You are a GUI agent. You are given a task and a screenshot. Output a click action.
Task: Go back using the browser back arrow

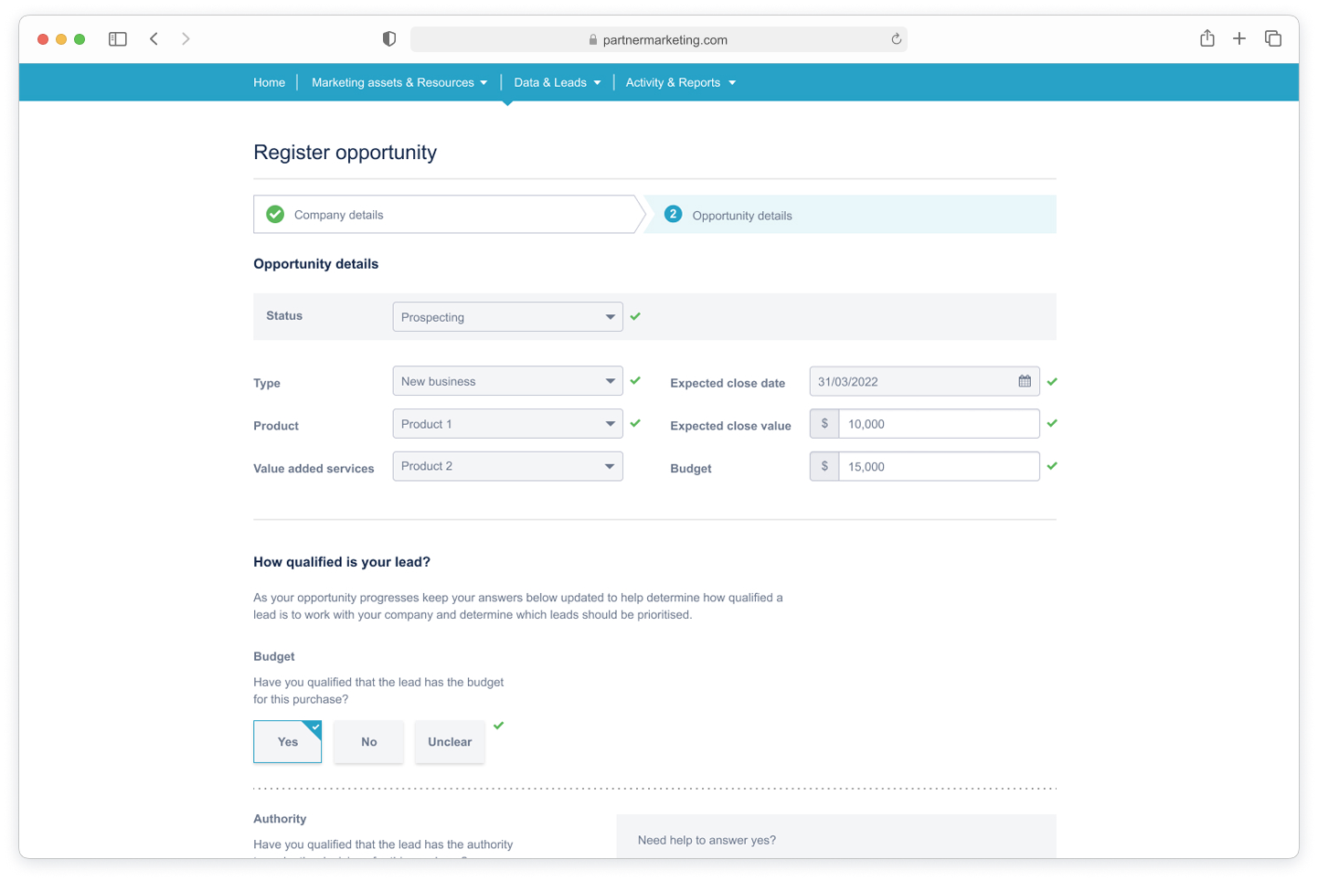[154, 39]
